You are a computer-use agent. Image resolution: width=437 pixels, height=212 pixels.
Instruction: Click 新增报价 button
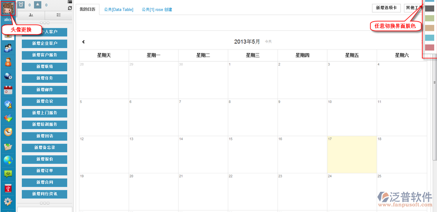coord(45,159)
